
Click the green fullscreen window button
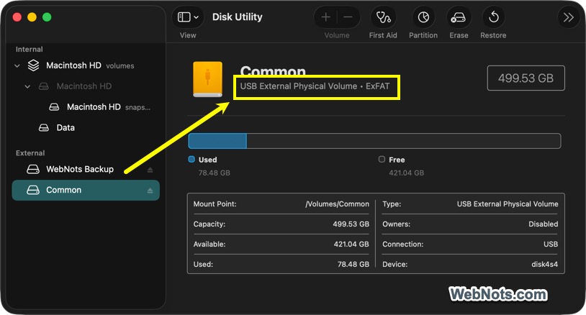click(x=47, y=17)
